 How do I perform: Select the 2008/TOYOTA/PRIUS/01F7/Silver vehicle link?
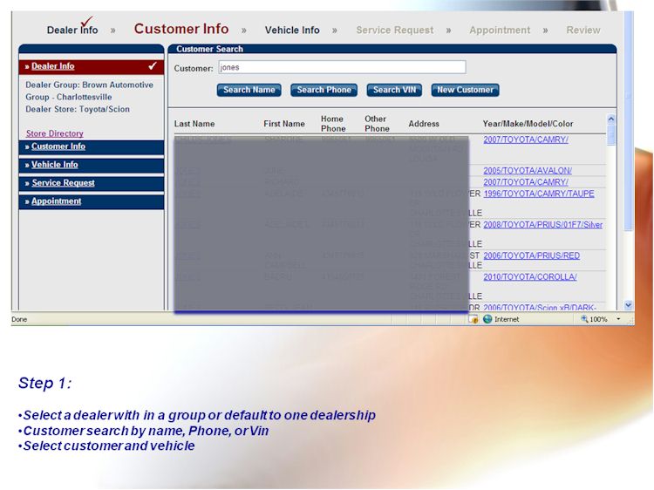pyautogui.click(x=542, y=225)
